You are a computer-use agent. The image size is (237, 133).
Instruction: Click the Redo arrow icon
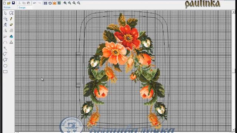coord(40,3)
